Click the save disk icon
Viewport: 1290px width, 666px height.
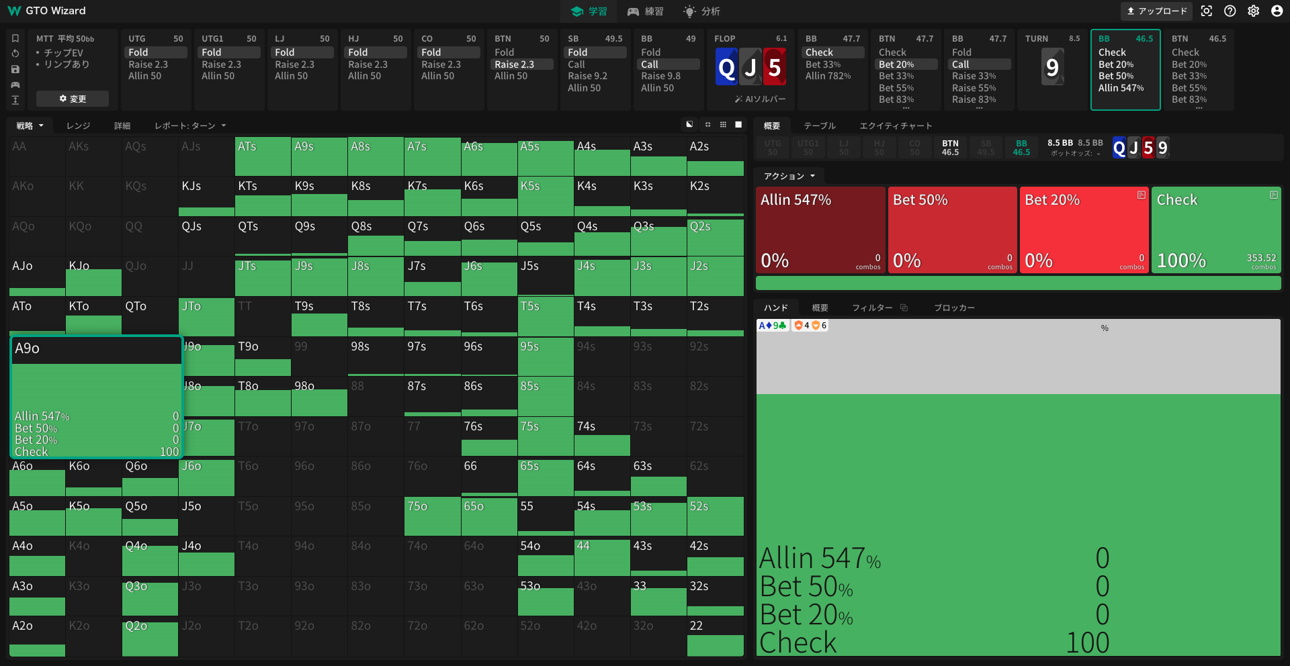(x=15, y=69)
